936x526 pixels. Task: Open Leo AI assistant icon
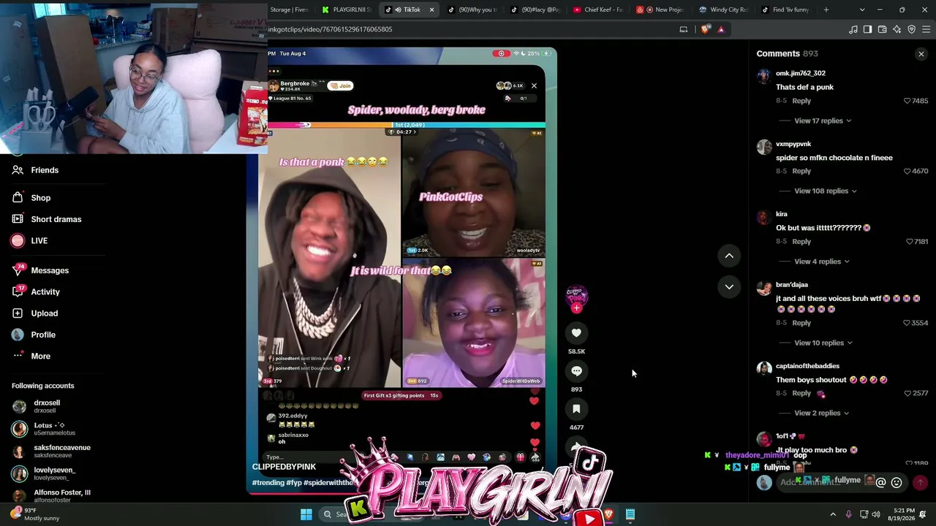(x=897, y=29)
